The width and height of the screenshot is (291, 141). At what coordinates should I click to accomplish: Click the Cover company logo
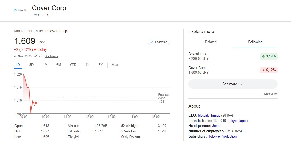point(21,10)
